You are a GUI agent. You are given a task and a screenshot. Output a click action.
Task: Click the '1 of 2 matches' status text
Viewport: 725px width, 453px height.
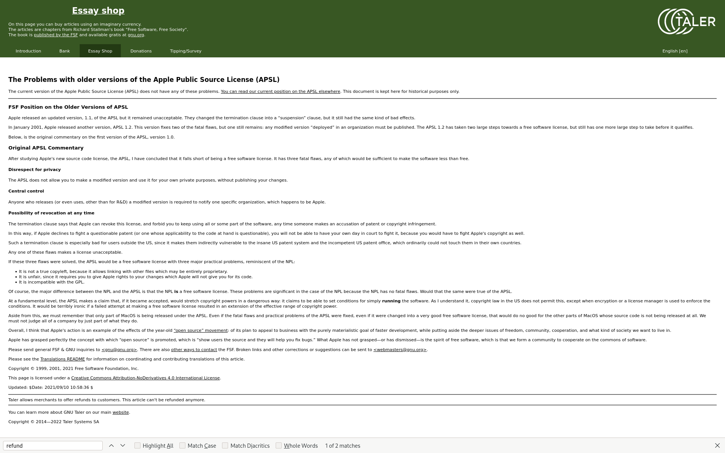tap(342, 445)
